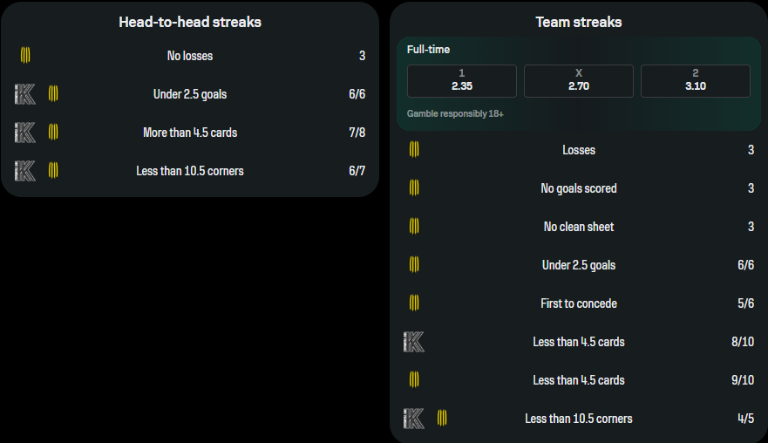The width and height of the screenshot is (768, 443).
Task: Click the yellow-striped team logo beside No losses
Action: 26,56
